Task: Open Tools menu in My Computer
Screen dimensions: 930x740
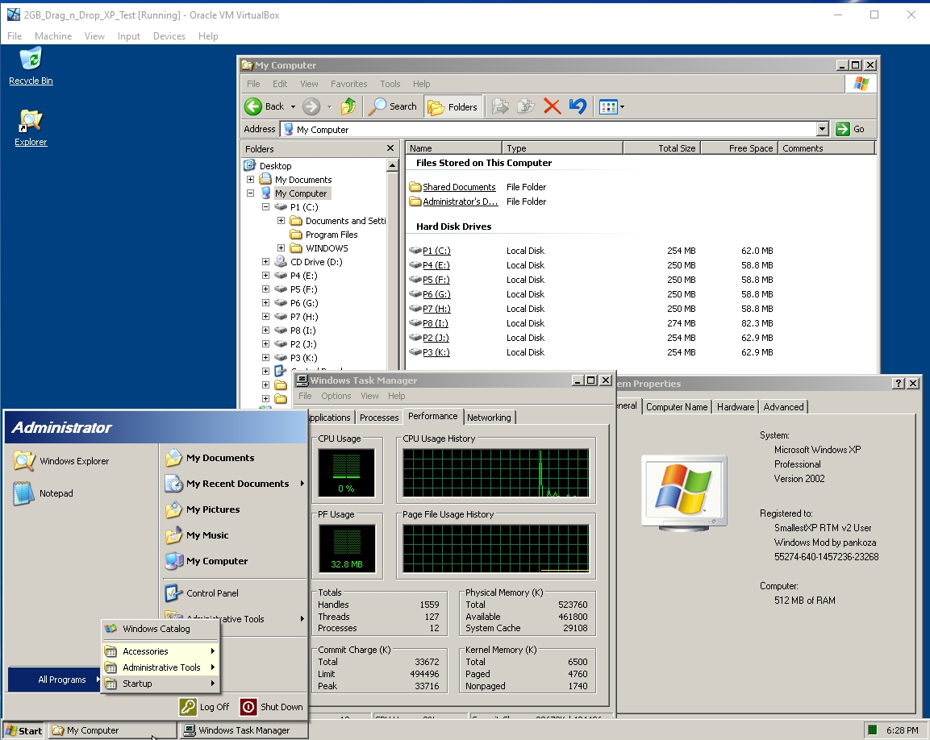Action: click(390, 84)
